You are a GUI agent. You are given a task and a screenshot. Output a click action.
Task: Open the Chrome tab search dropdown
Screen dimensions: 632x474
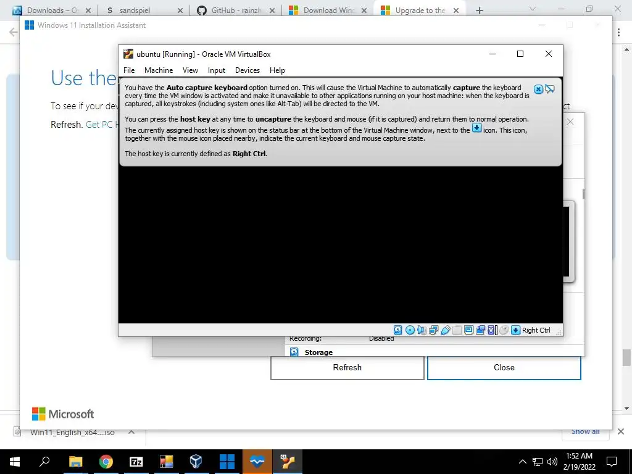click(x=533, y=9)
